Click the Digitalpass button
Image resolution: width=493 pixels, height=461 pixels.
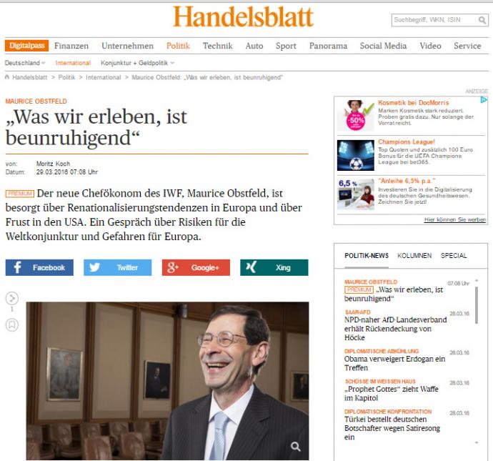(26, 46)
